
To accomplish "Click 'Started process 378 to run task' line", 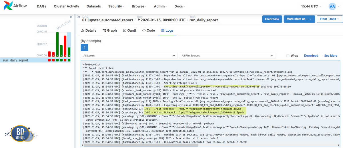I will (150, 90).
